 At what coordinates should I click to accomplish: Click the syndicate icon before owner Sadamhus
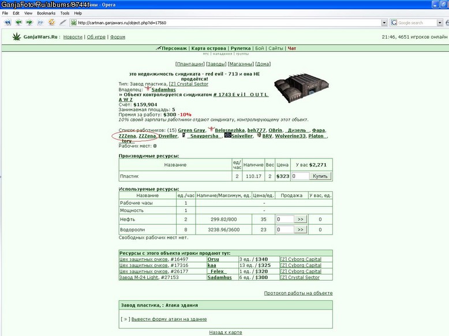pos(148,89)
